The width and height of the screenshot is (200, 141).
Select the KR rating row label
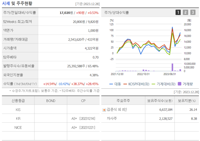tap(18, 119)
